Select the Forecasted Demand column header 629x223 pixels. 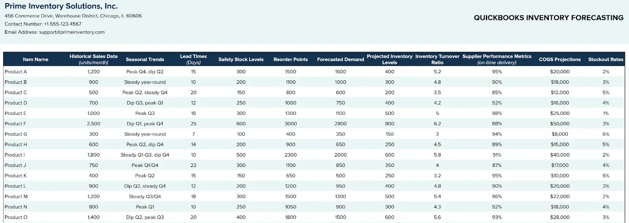[340, 59]
